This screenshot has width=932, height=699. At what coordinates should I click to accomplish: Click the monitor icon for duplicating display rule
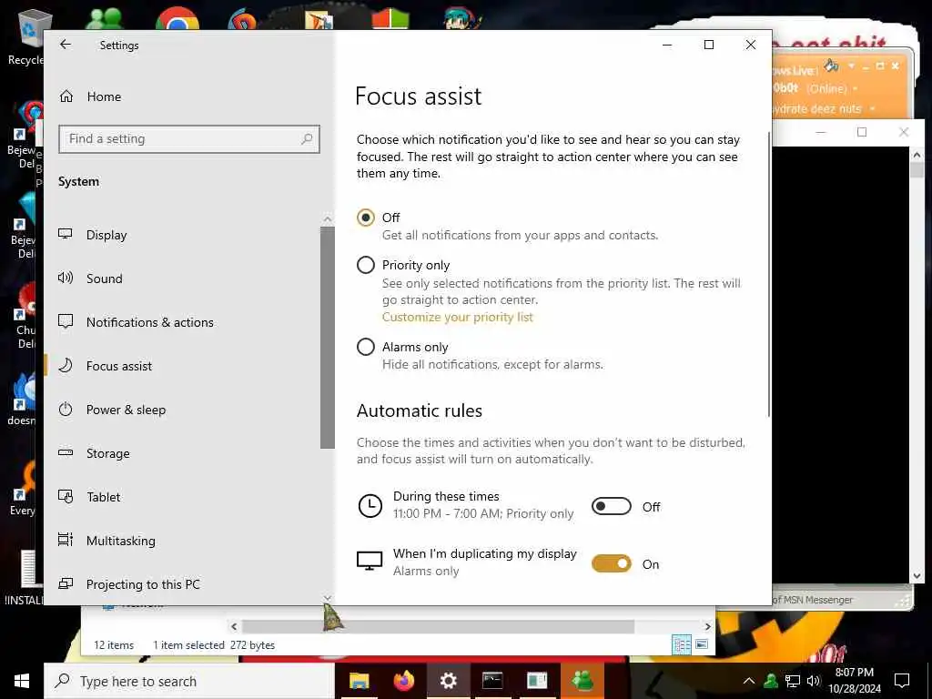coord(370,561)
